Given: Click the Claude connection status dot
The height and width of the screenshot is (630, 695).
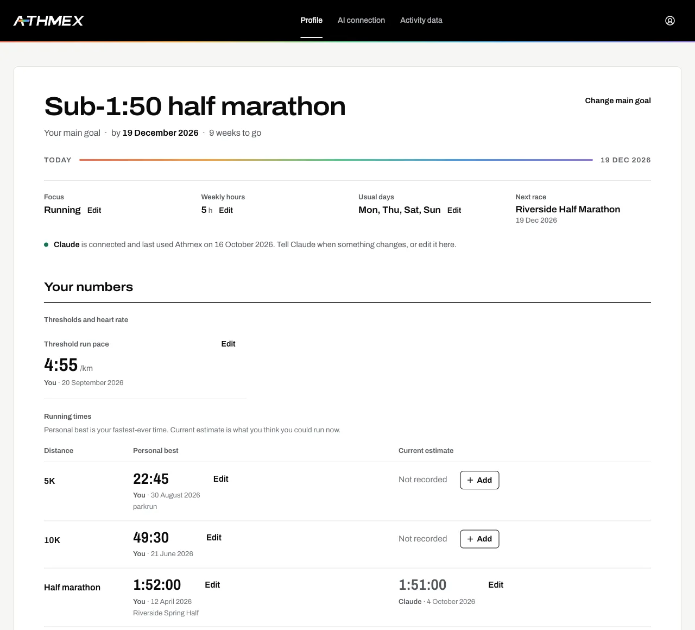Looking at the screenshot, I should pyautogui.click(x=46, y=245).
